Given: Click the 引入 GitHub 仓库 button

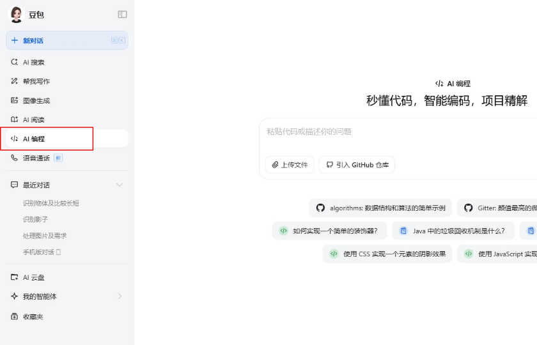Looking at the screenshot, I should [x=357, y=165].
